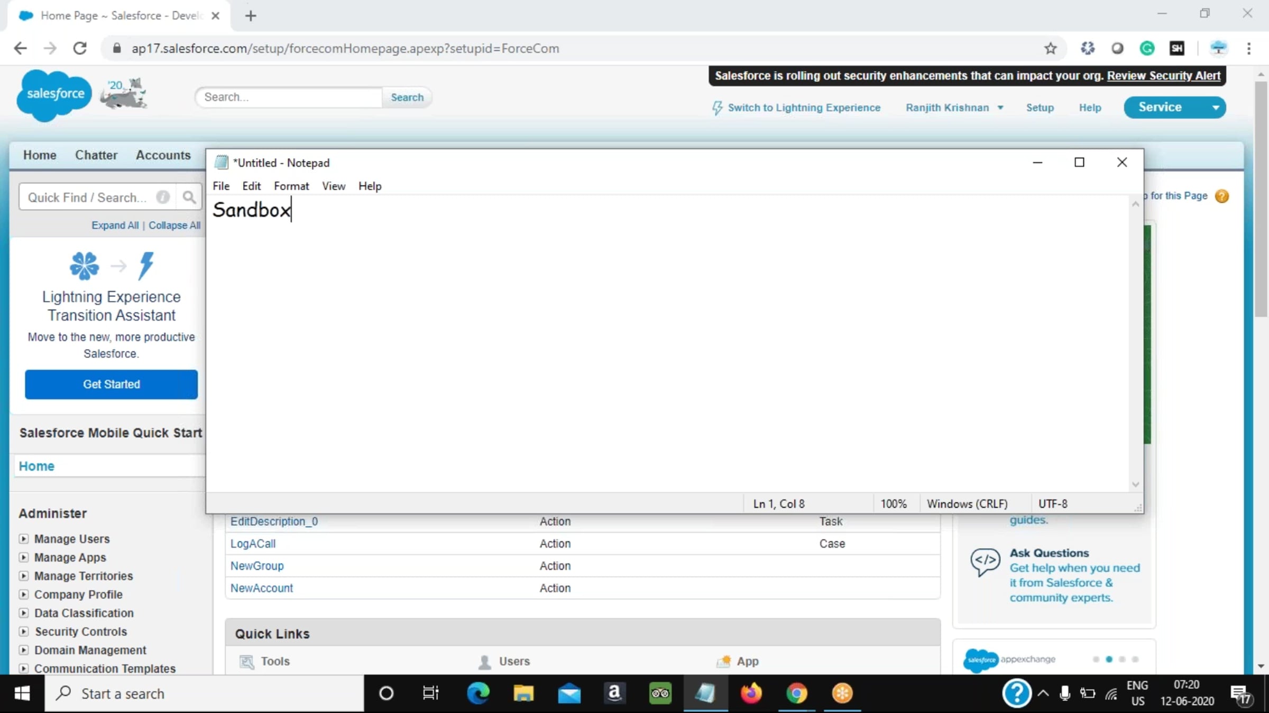Open Notepad Format menu
1269x713 pixels.
pyautogui.click(x=291, y=186)
